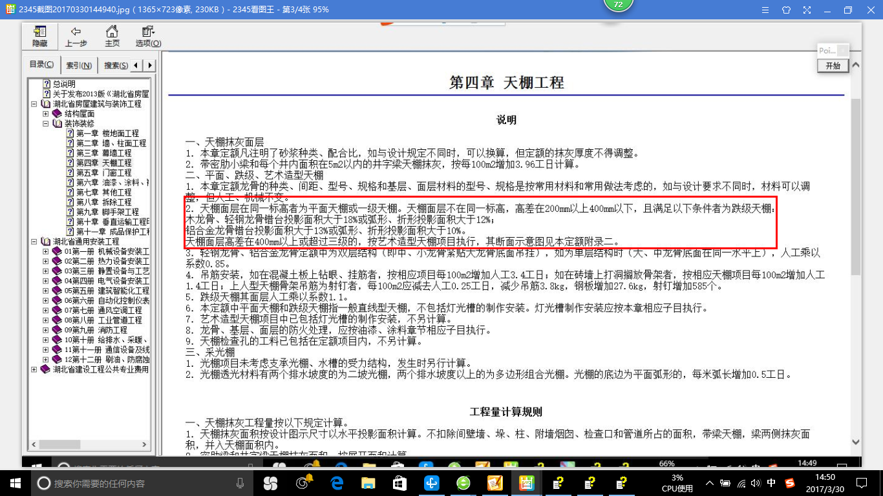Switch to the 目录(C) tab

coord(42,65)
